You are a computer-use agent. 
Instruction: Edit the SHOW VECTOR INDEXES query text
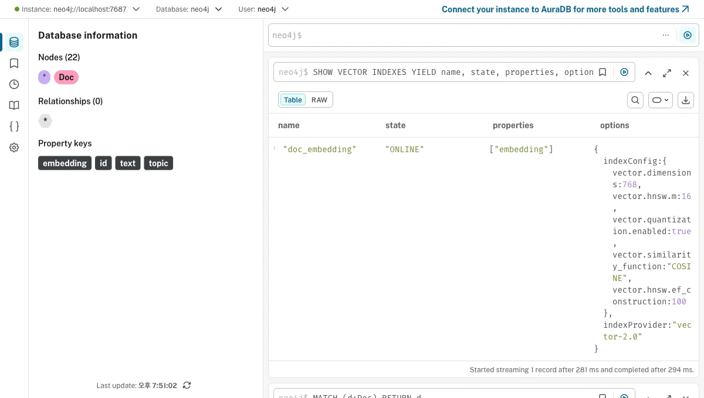(x=453, y=72)
